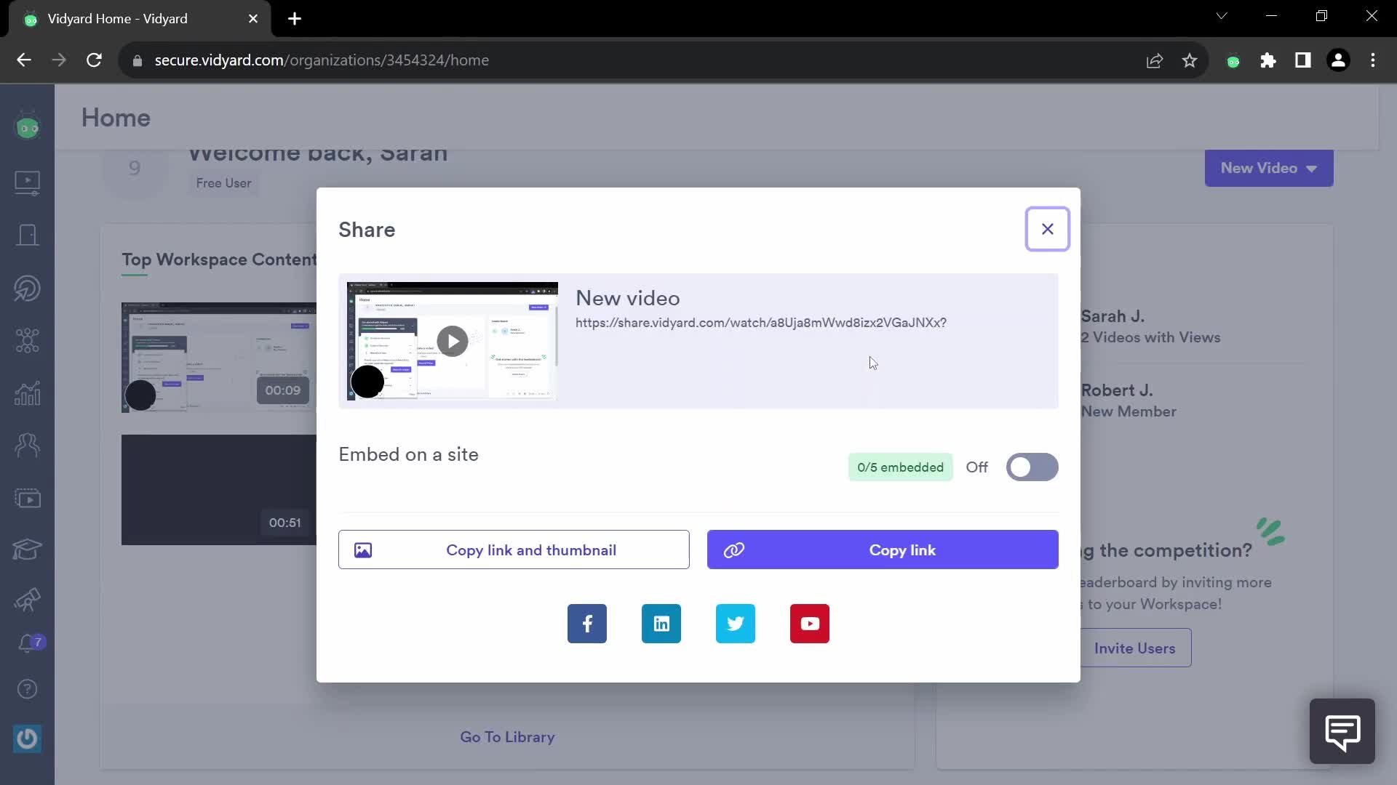
Task: Open Chrome profile avatar
Action: click(1338, 60)
